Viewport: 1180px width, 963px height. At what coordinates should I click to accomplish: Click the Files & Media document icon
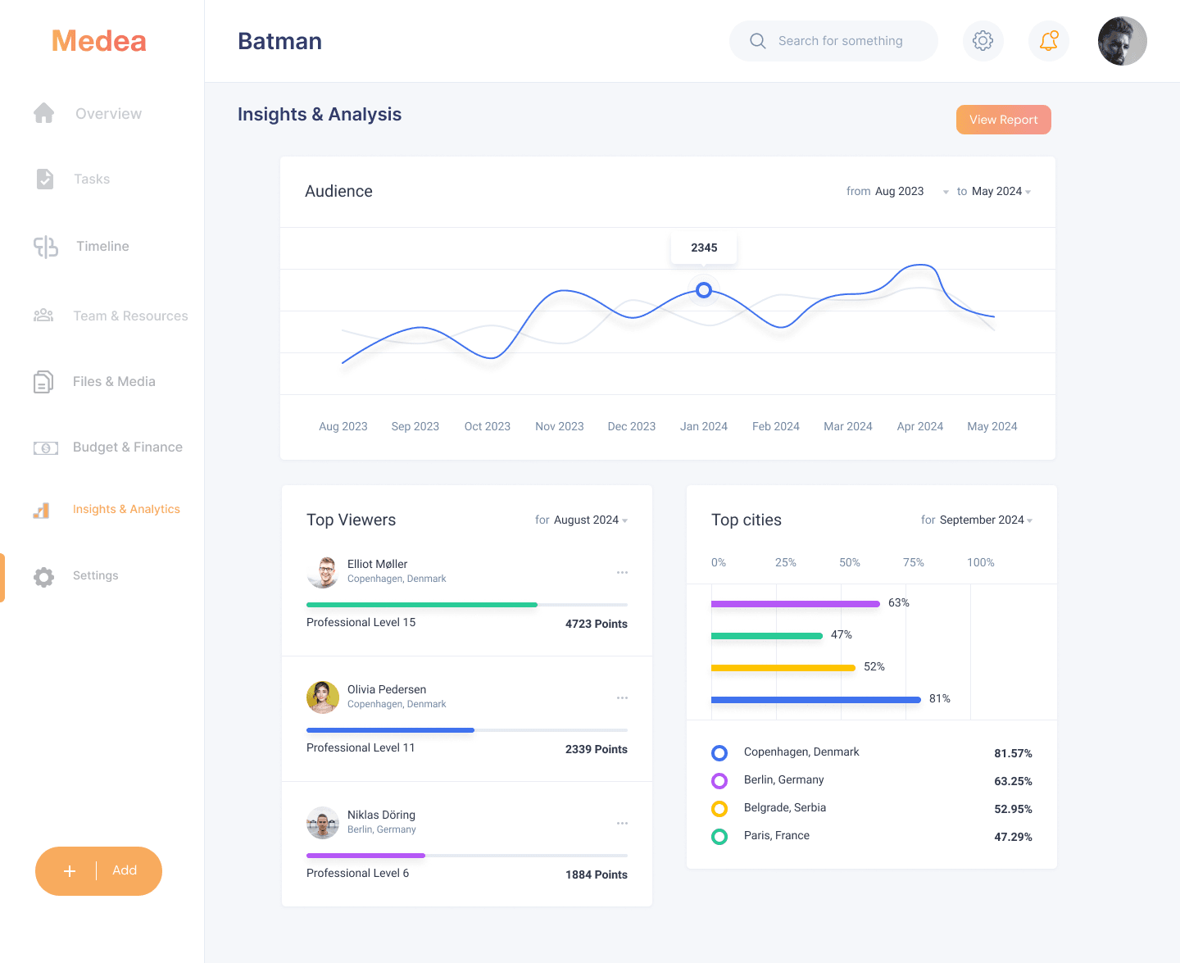pos(43,382)
